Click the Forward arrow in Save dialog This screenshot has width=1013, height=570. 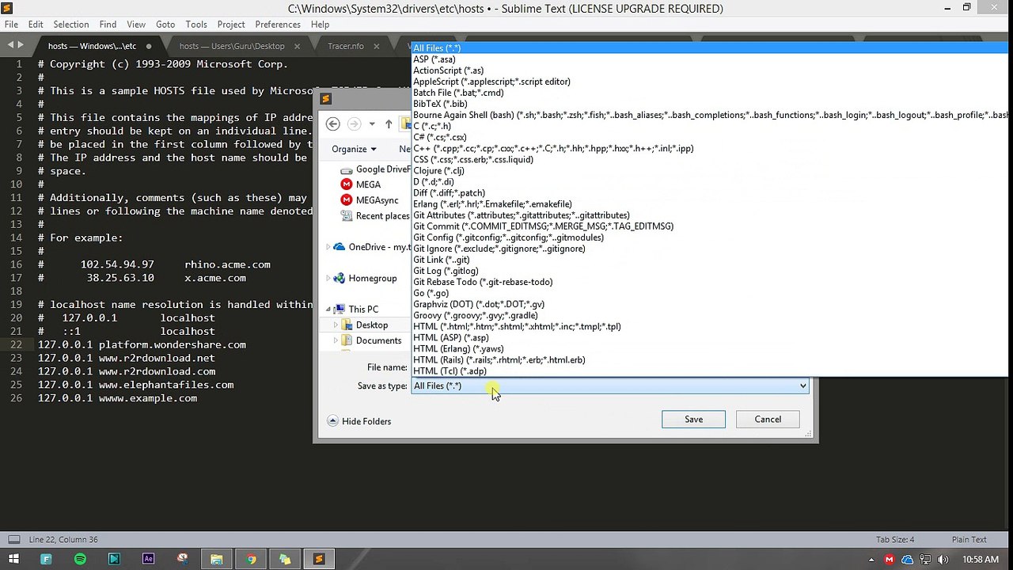tap(354, 123)
